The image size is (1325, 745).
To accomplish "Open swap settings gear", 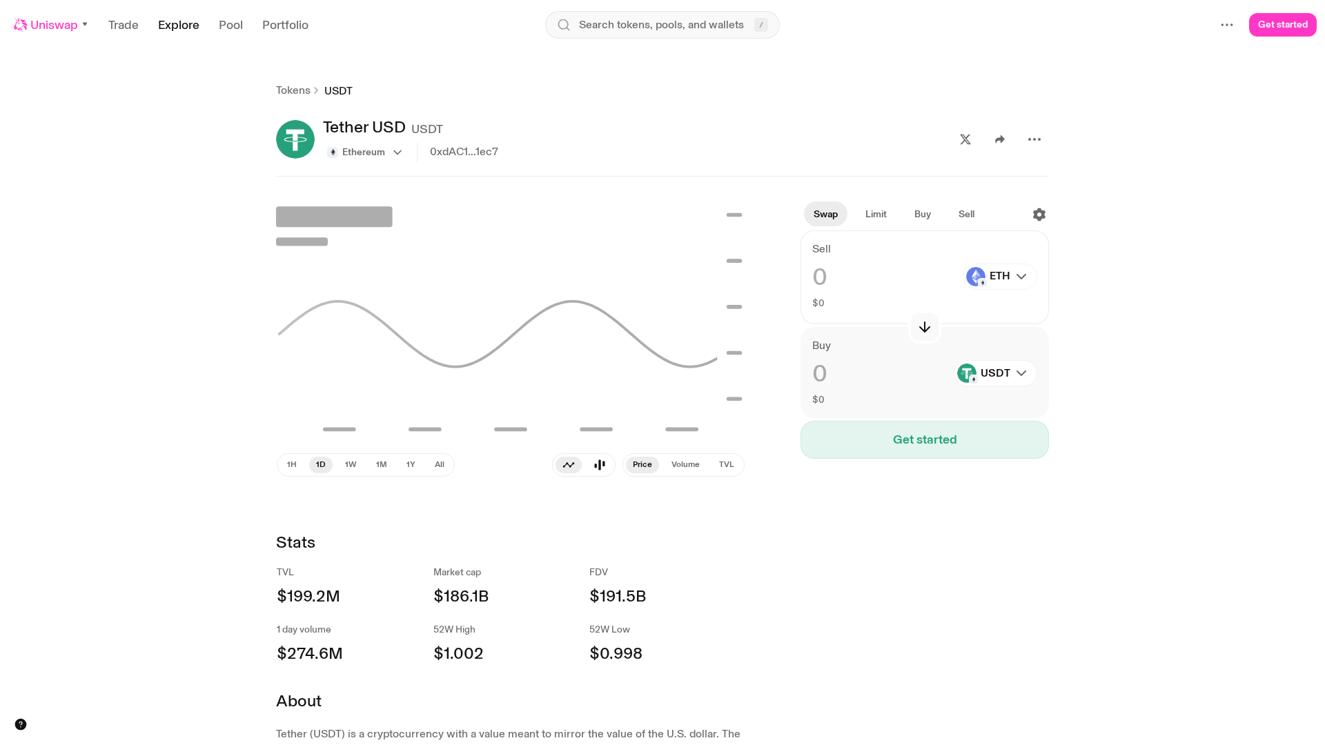I will (x=1039, y=215).
